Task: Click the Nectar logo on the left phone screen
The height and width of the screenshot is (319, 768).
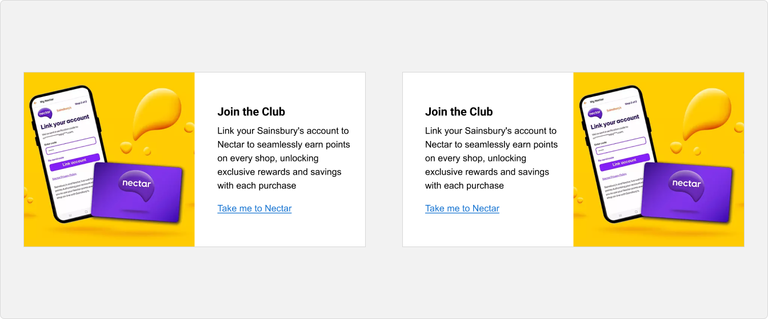Action: pyautogui.click(x=45, y=112)
